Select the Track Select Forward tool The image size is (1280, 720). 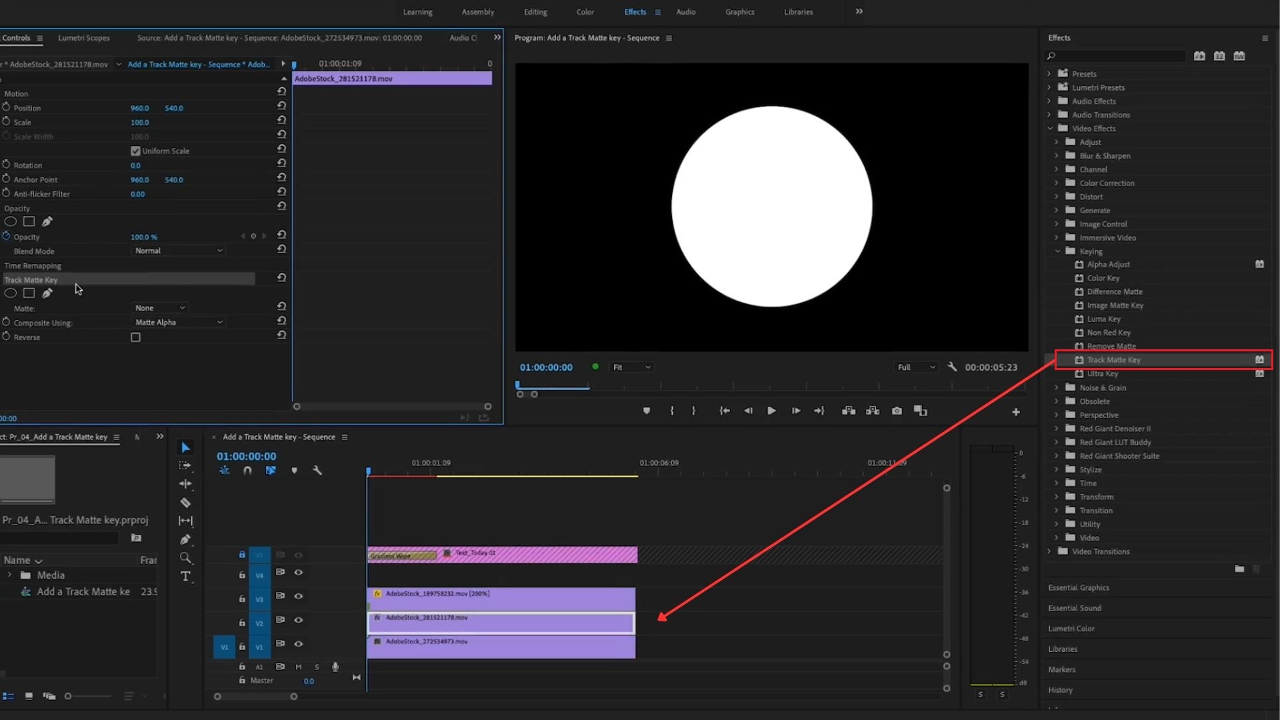pyautogui.click(x=186, y=465)
